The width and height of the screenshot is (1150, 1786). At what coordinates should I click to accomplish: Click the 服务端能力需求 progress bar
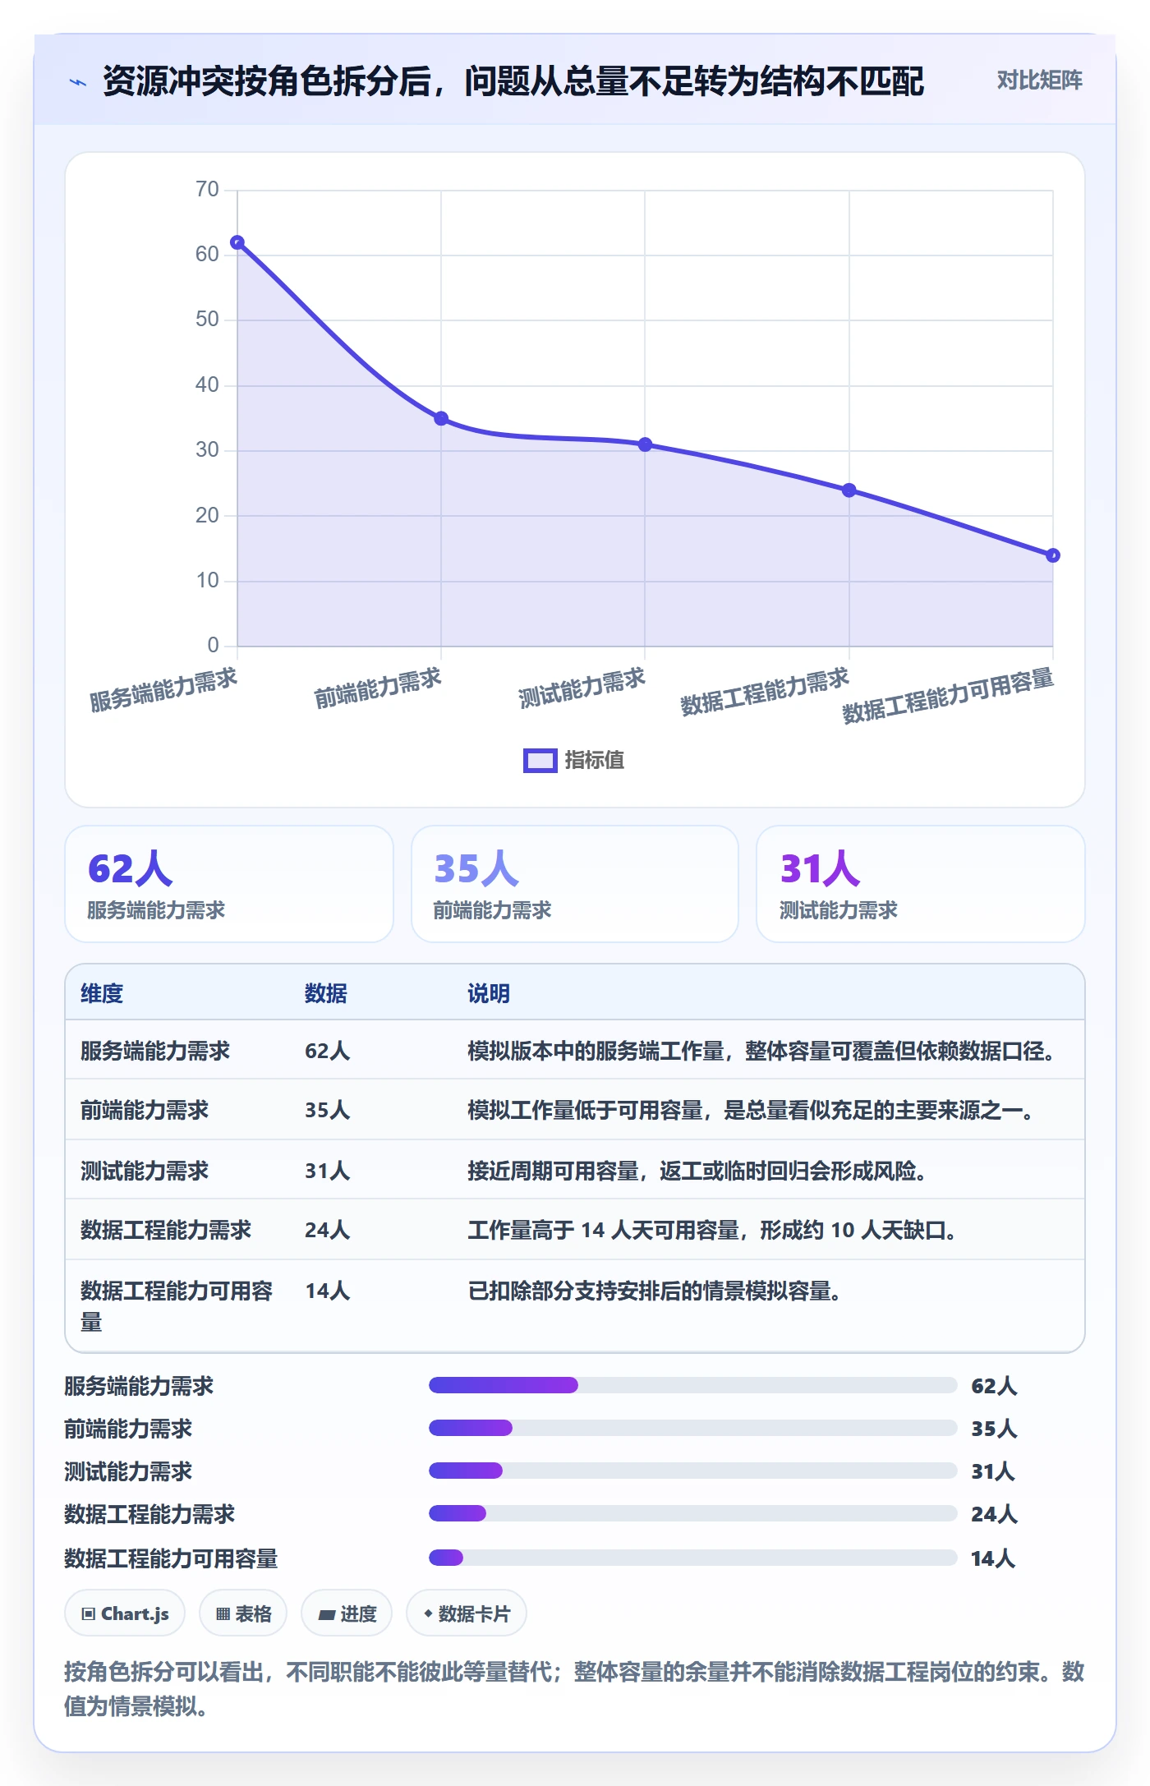click(x=692, y=1385)
